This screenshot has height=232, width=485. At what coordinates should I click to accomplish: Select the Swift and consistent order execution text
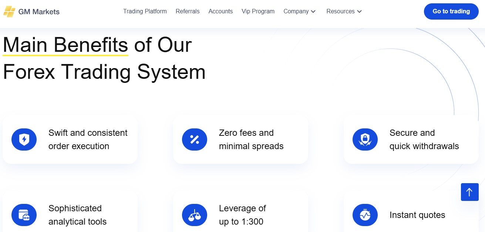click(x=88, y=139)
